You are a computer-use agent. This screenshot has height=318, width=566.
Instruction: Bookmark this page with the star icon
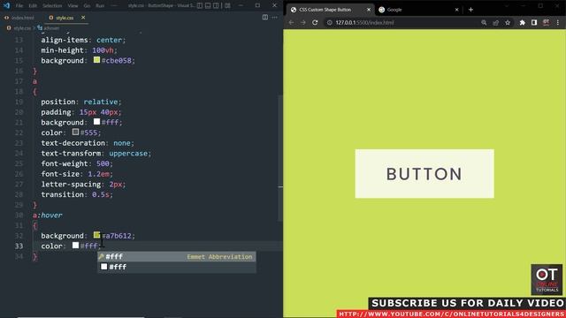coord(508,22)
